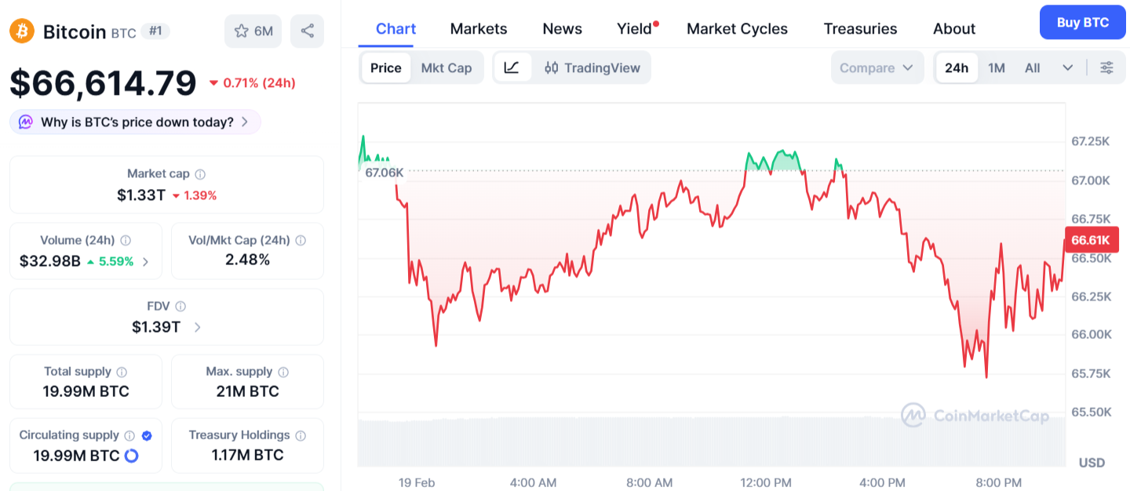This screenshot has width=1130, height=491.
Task: Open 'Why is BTC's price down today?' link
Action: (134, 122)
